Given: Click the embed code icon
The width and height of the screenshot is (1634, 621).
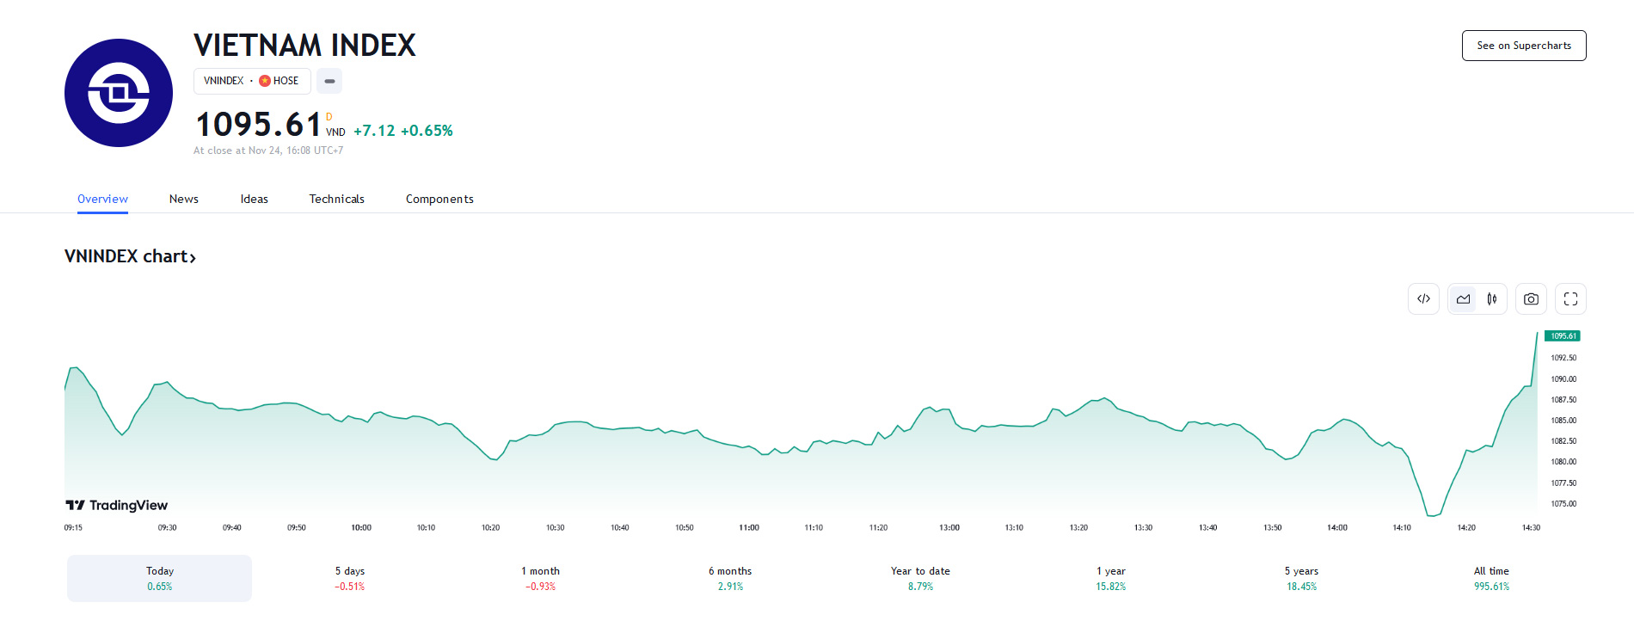Looking at the screenshot, I should click(x=1423, y=299).
